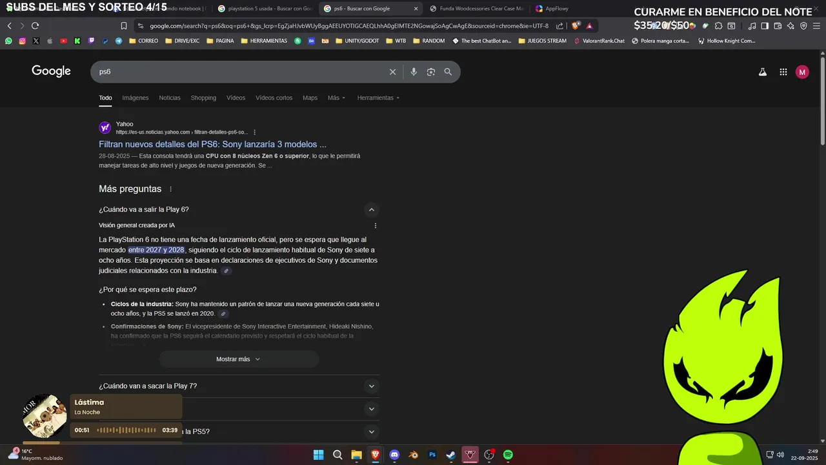This screenshot has height=465, width=826.
Task: Open Google account avatar M
Action: point(802,72)
